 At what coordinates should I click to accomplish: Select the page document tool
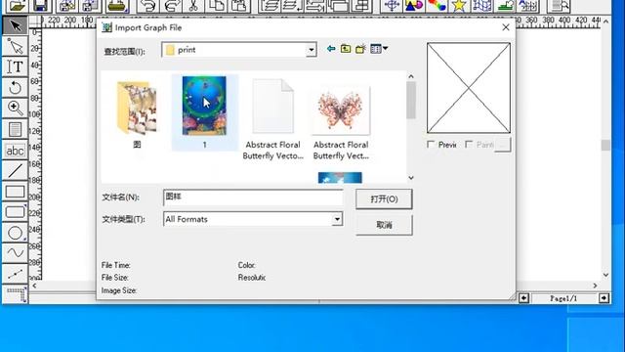coord(16,129)
